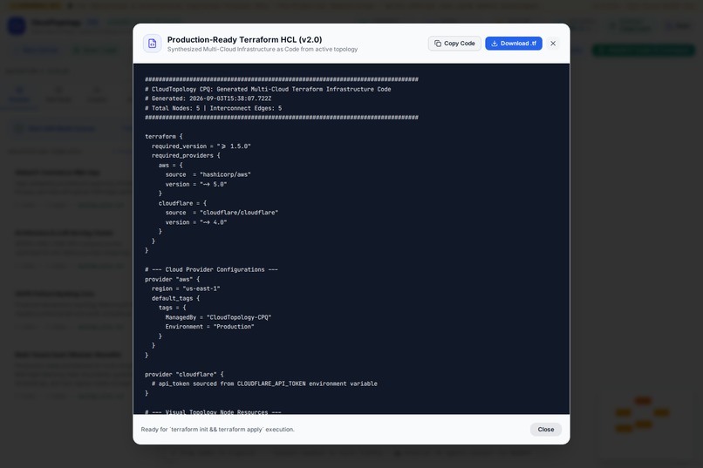The width and height of the screenshot is (703, 468).
Task: Click the CLOUDFLARE_API_TOKEN comment line
Action: point(264,383)
